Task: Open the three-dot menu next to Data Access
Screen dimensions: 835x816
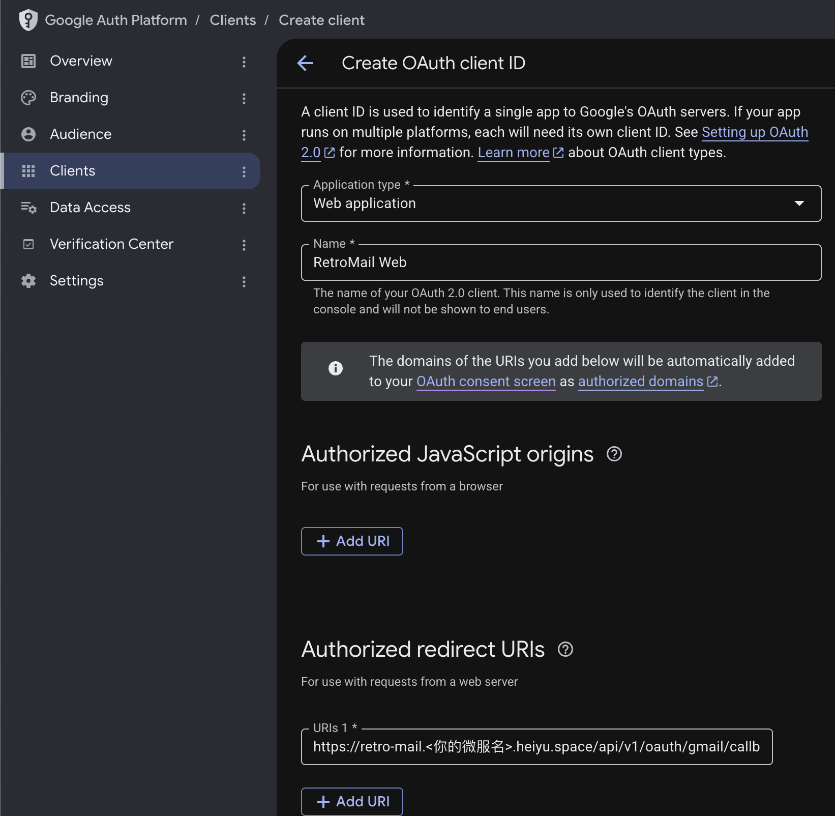Action: [244, 208]
